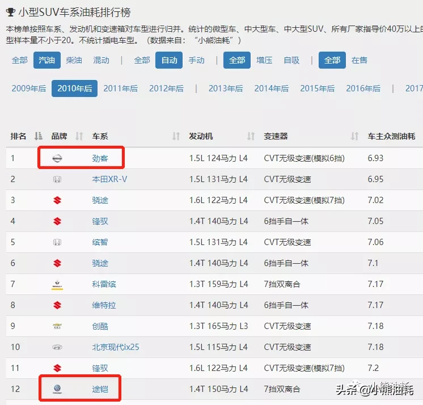Select 自吸 intake filter
This screenshot has height=405, width=423.
tap(291, 60)
